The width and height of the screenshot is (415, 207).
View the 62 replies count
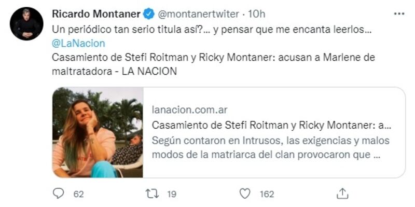pos(78,195)
